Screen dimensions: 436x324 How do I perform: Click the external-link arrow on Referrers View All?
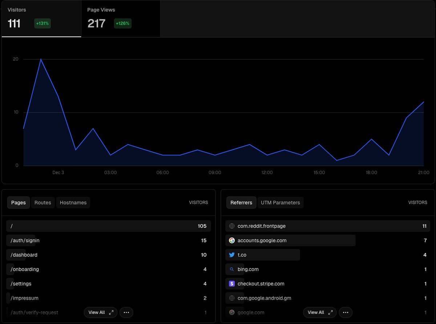(330, 312)
